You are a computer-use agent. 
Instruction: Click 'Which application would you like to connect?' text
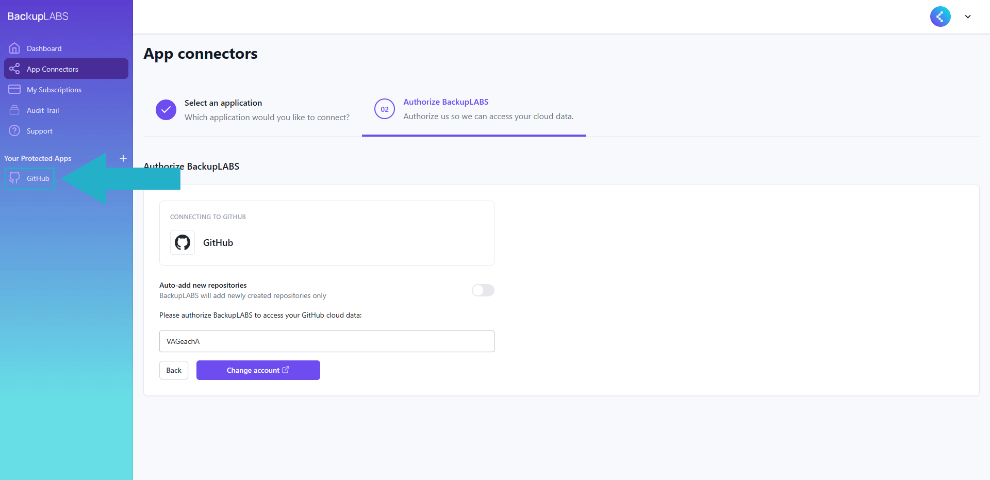tap(267, 118)
